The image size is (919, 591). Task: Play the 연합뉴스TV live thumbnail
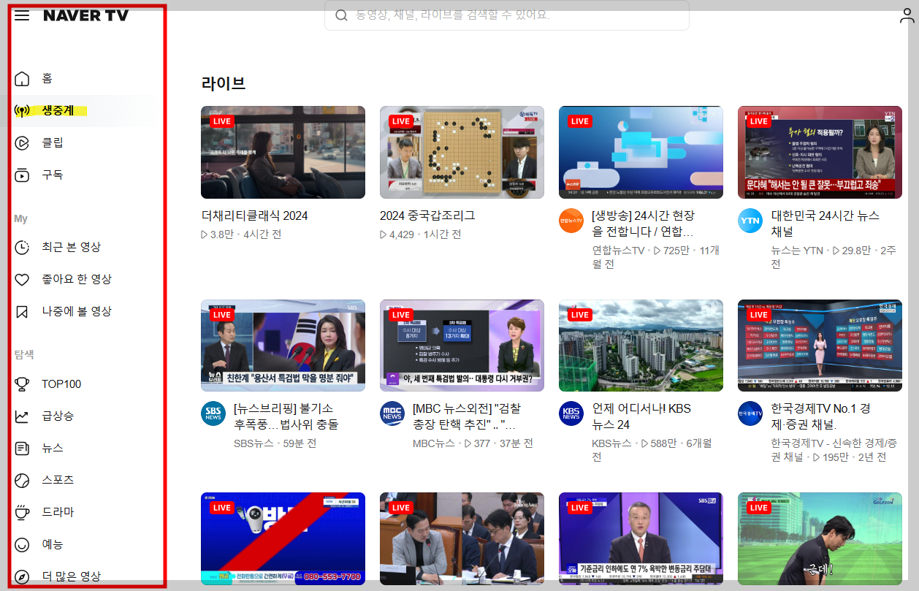[641, 152]
